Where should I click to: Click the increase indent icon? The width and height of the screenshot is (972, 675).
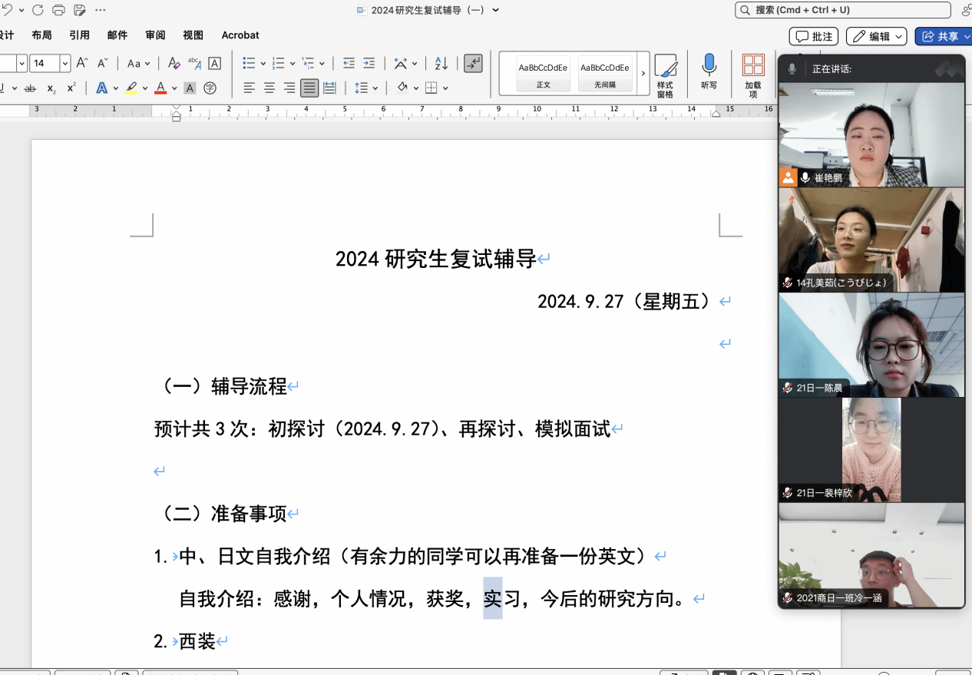(369, 63)
